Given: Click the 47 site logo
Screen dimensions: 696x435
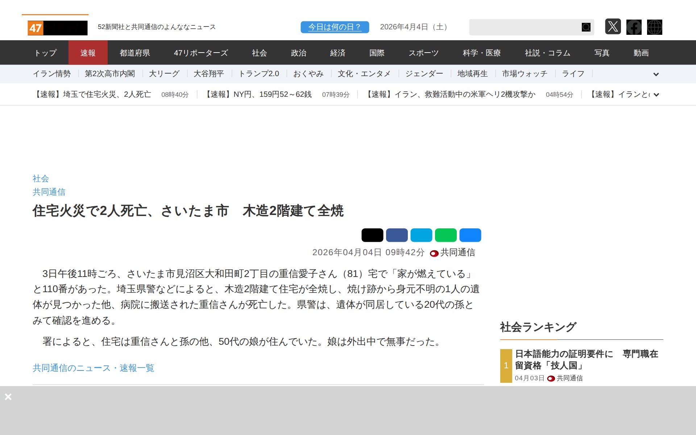Looking at the screenshot, I should 57,28.
